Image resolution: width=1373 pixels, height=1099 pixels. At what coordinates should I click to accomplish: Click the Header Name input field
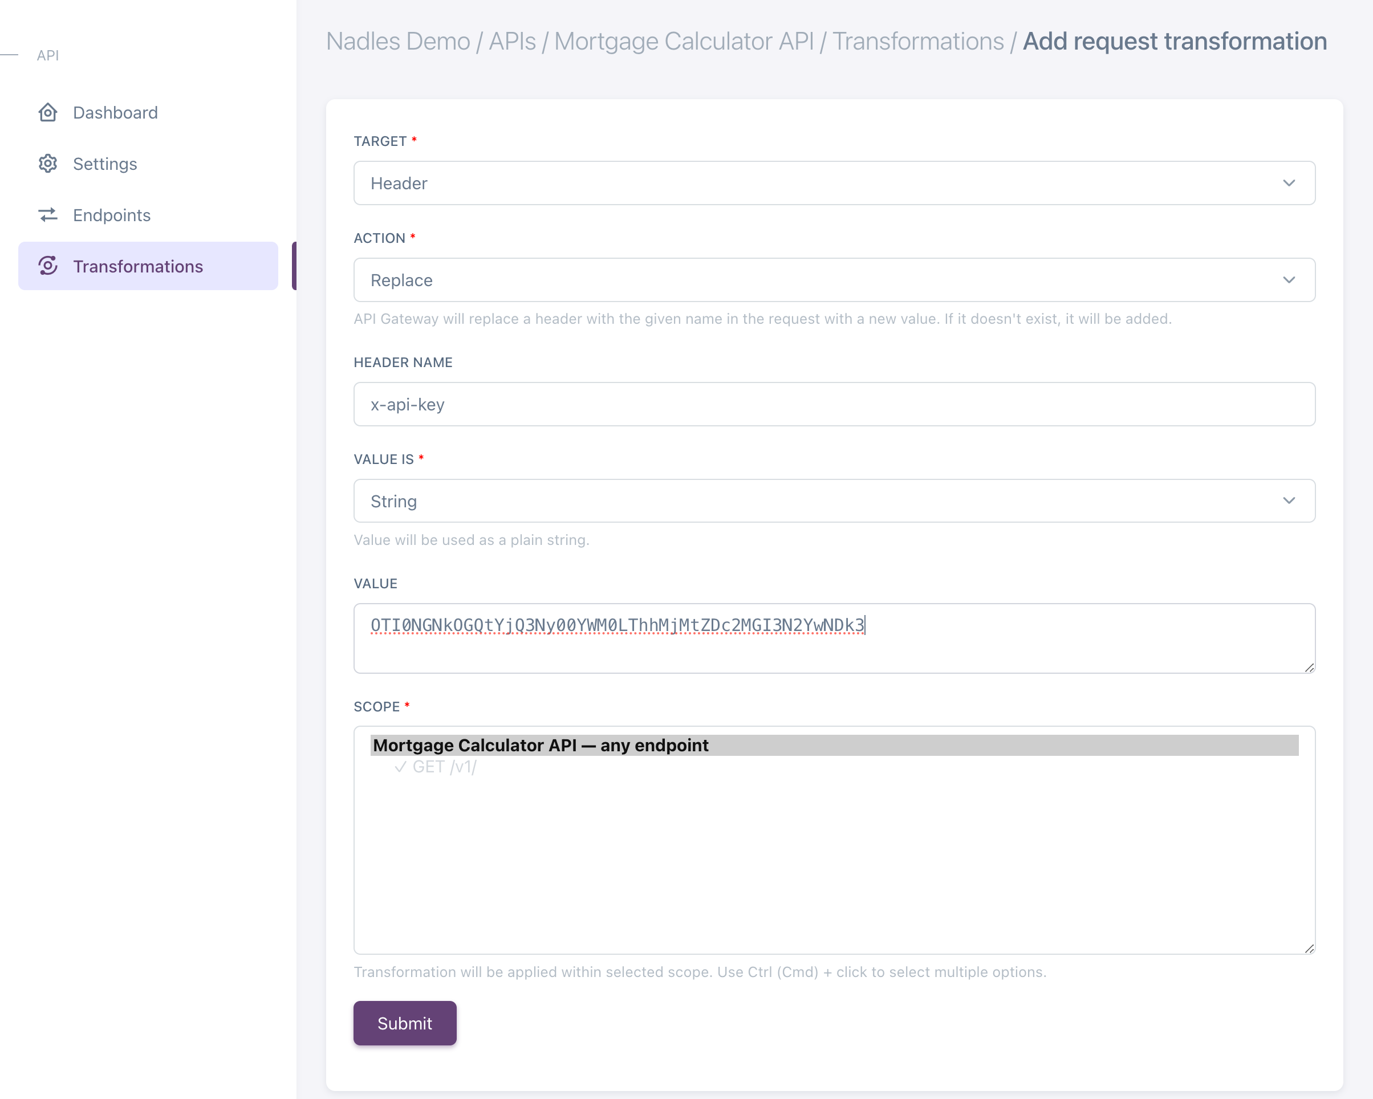pyautogui.click(x=834, y=404)
